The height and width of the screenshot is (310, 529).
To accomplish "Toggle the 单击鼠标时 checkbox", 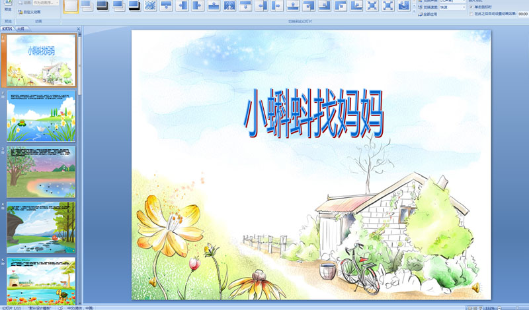I will (x=471, y=7).
